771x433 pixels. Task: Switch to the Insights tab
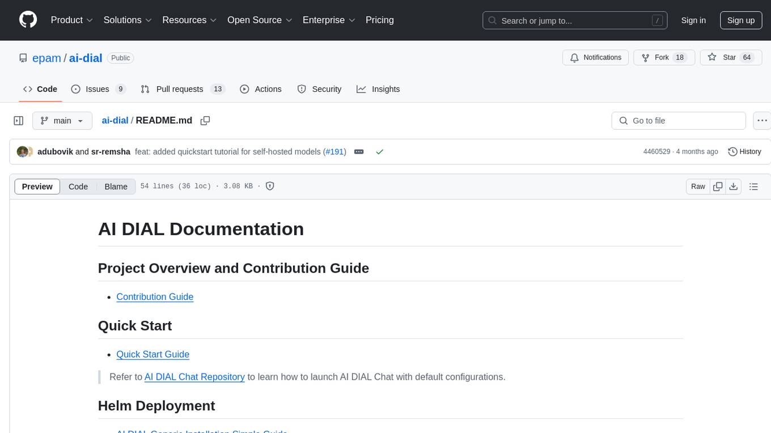coord(378,89)
